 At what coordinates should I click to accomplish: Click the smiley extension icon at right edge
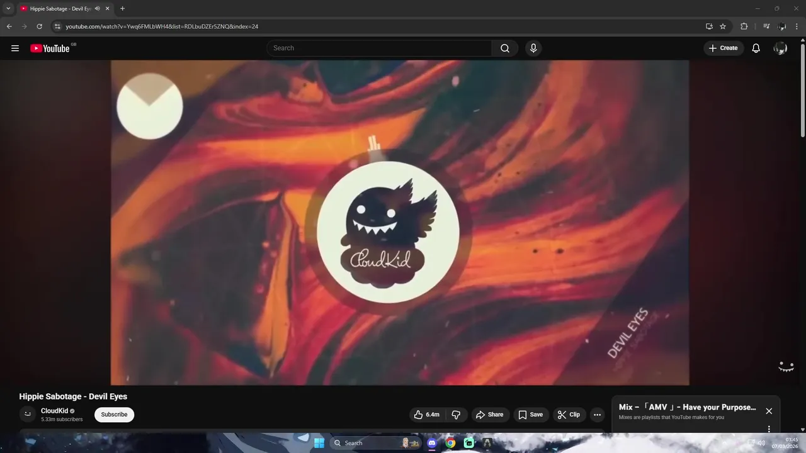[x=786, y=366]
